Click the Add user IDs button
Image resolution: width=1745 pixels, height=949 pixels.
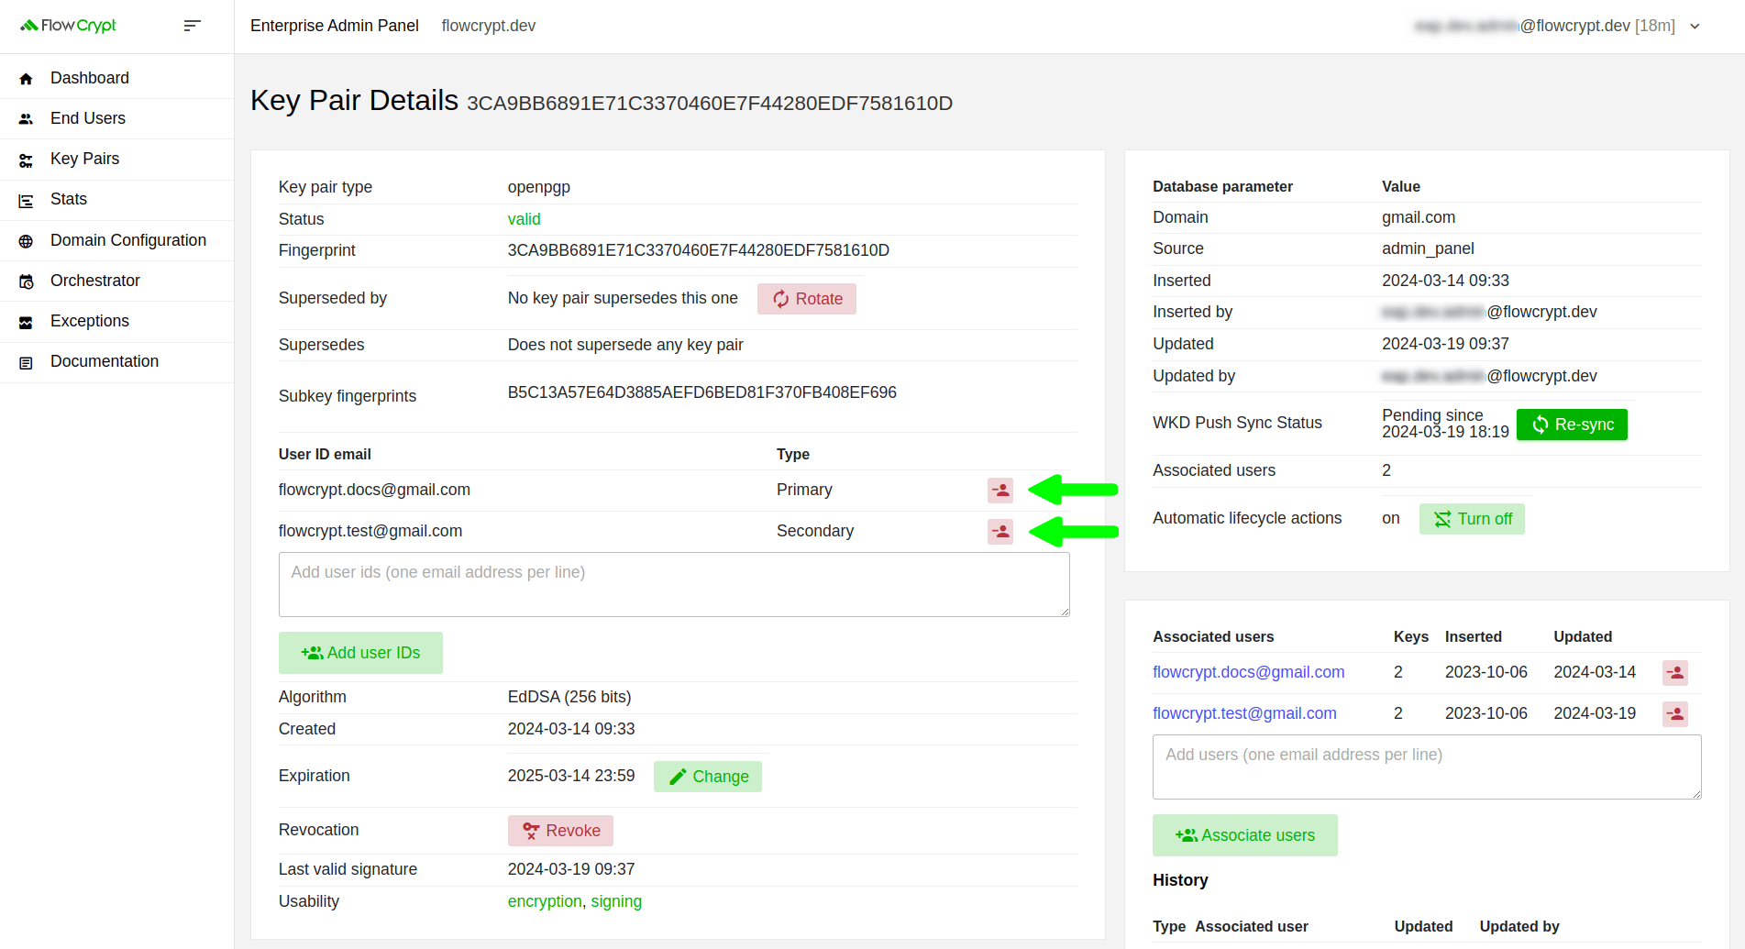tap(360, 653)
